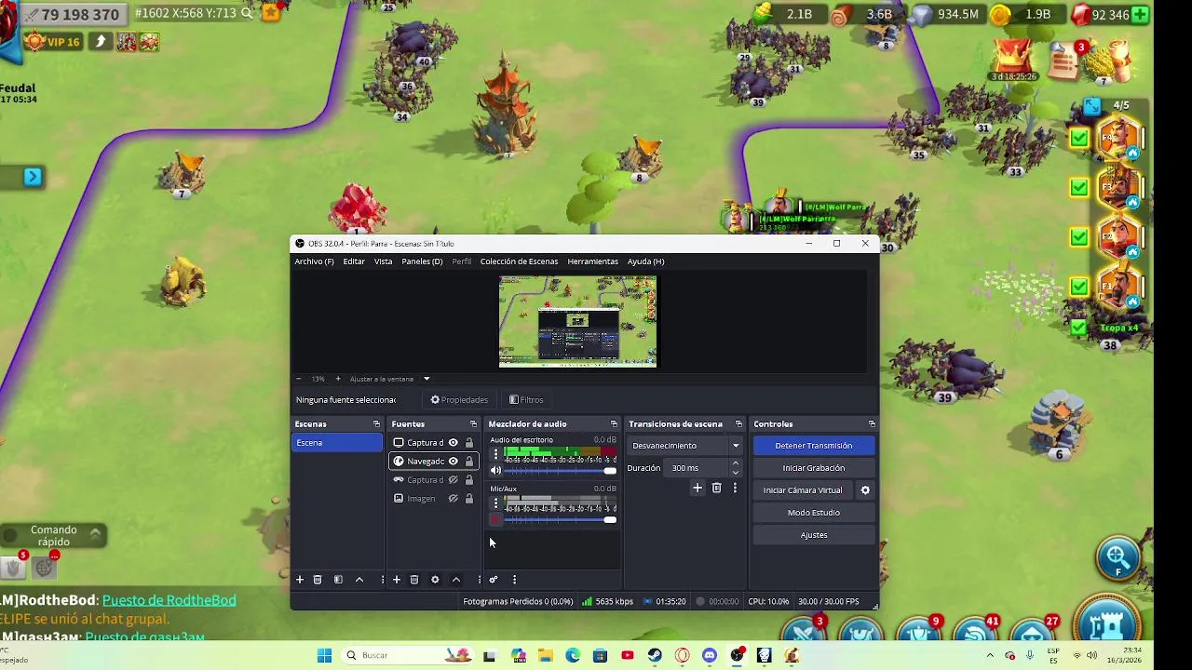1192x670 pixels.
Task: Open the preview scaling dropdown arrow
Action: (427, 379)
